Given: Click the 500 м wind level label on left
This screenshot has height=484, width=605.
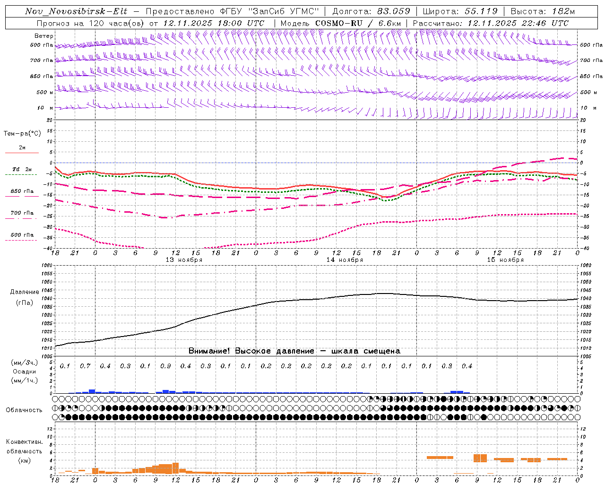Looking at the screenshot, I should (x=45, y=92).
